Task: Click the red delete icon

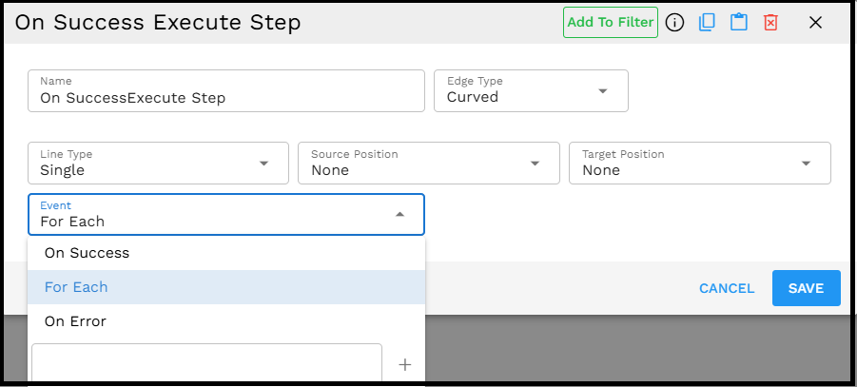Action: pyautogui.click(x=770, y=23)
